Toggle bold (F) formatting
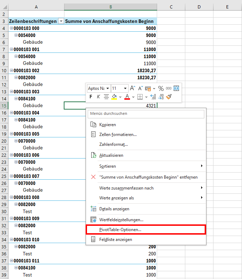Viewport: 242px width, 279px height. click(91, 97)
